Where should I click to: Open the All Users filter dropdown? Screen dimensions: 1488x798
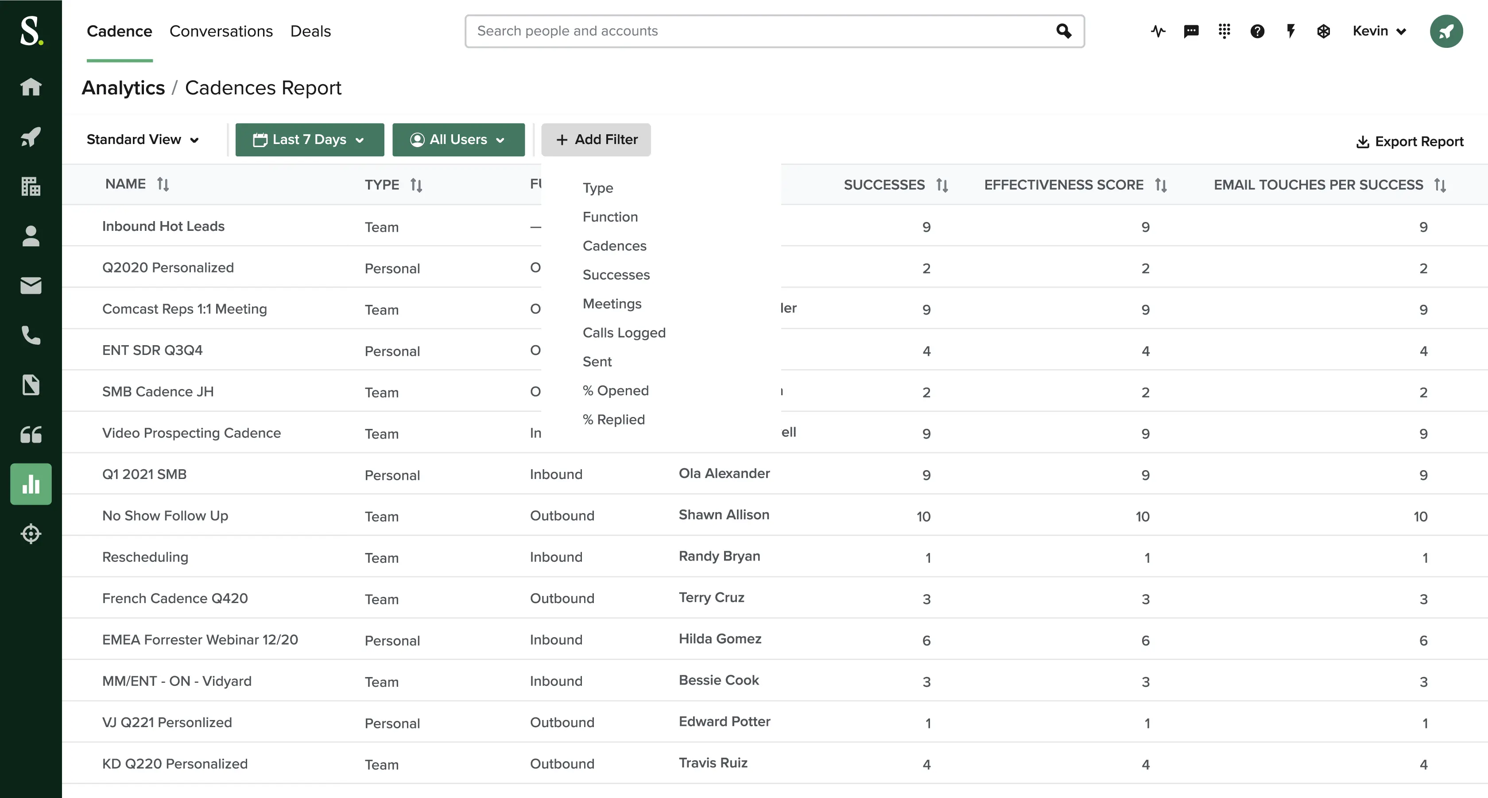(458, 139)
